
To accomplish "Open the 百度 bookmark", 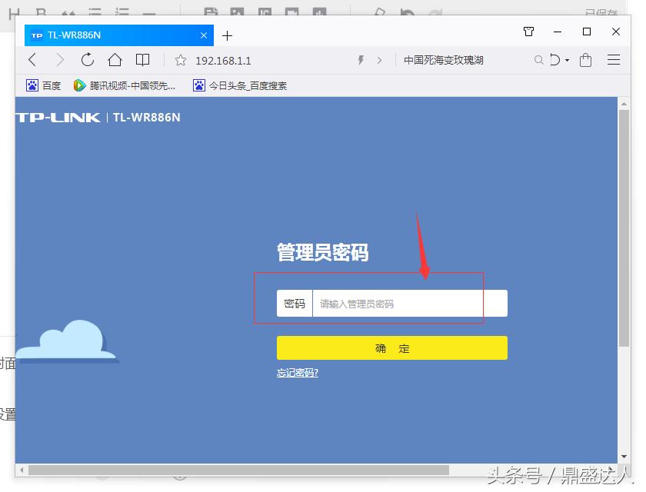I will [42, 85].
